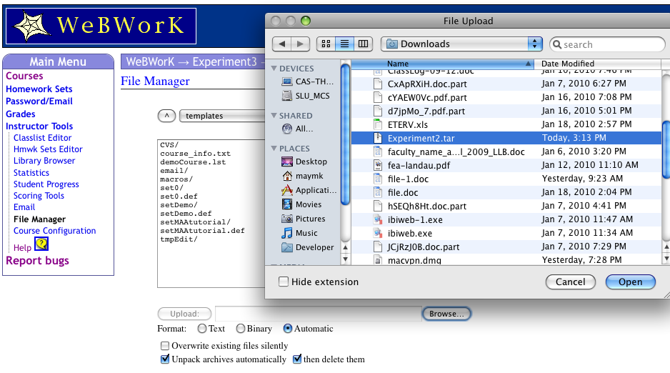Open Library Browser link
This screenshot has height=373, width=670.
(x=44, y=161)
